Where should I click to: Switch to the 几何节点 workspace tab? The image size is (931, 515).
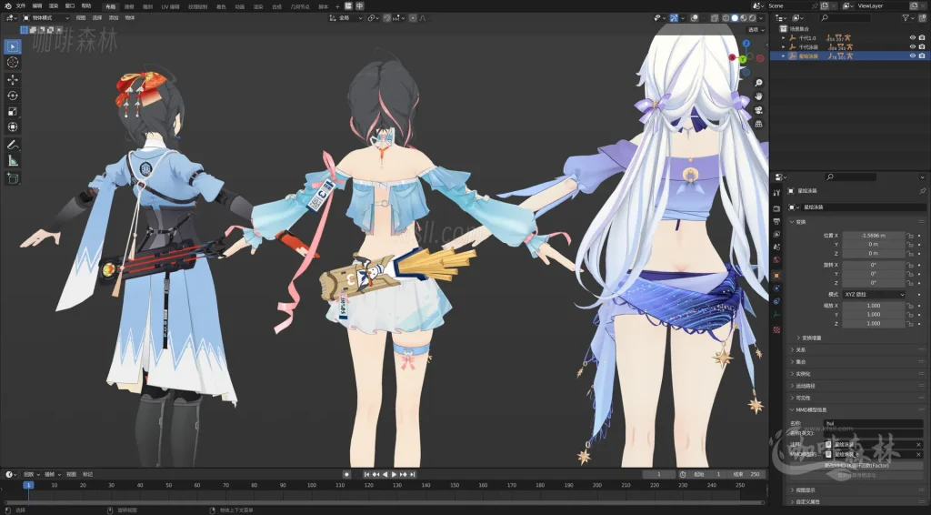[300, 6]
